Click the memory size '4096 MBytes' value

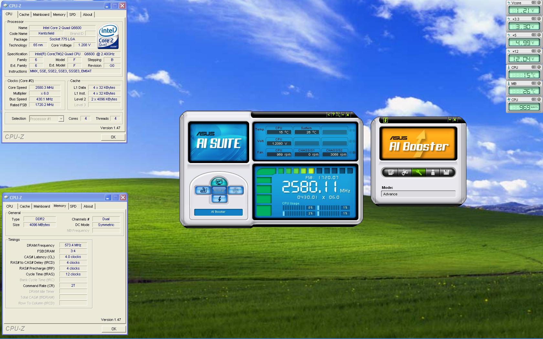(40, 225)
